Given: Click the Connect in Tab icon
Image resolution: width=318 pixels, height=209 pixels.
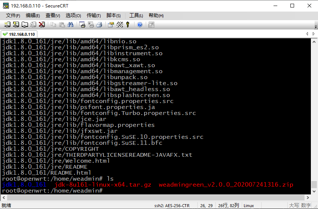Looking at the screenshot, I should 25,25.
